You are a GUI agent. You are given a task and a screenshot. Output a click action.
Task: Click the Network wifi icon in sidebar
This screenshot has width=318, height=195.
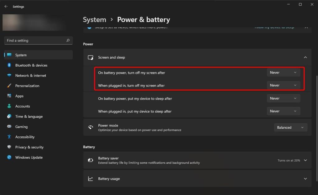[9, 75]
